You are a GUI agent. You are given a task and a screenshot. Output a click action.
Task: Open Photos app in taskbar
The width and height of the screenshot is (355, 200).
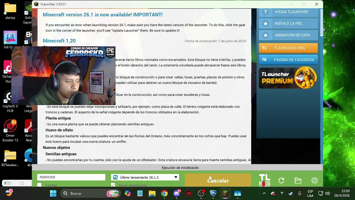point(237,193)
